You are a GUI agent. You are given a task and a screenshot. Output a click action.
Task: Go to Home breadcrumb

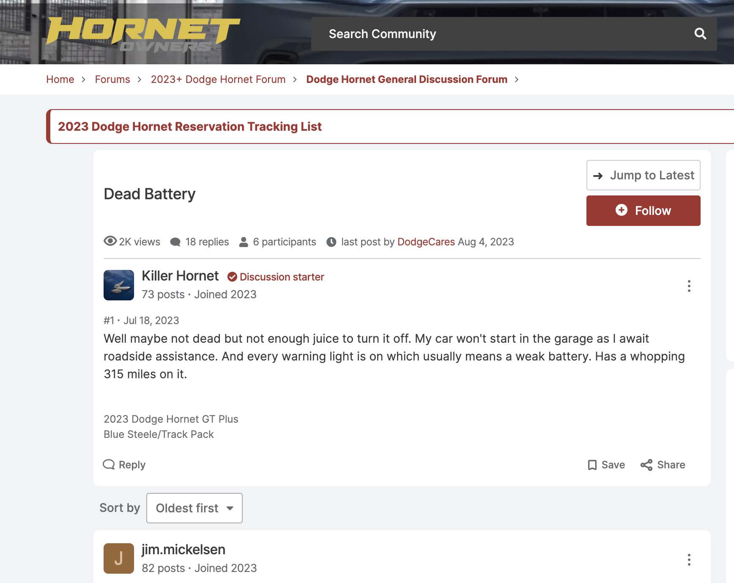pyautogui.click(x=60, y=80)
